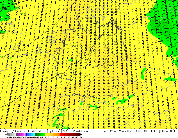Click the "54" legend scale value
178x138 pixels.
pos(81,137)
